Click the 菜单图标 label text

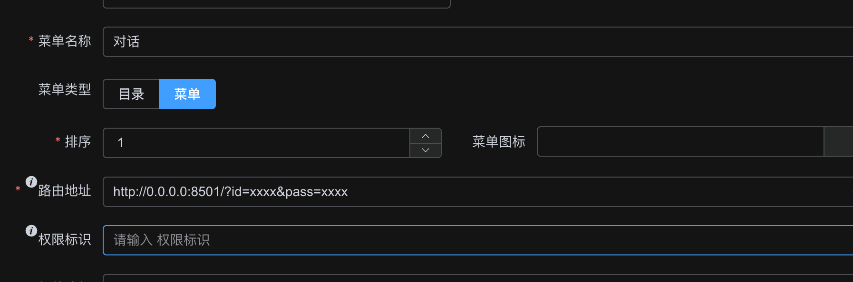(499, 141)
